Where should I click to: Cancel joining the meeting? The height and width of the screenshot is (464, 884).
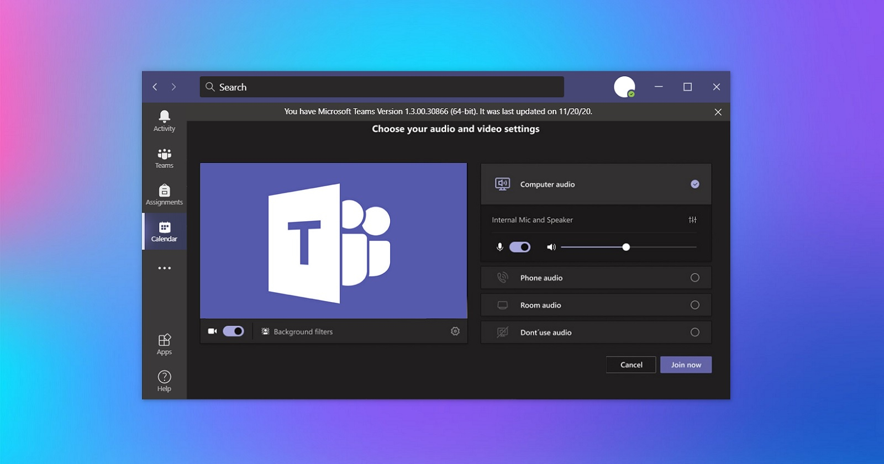[631, 365]
